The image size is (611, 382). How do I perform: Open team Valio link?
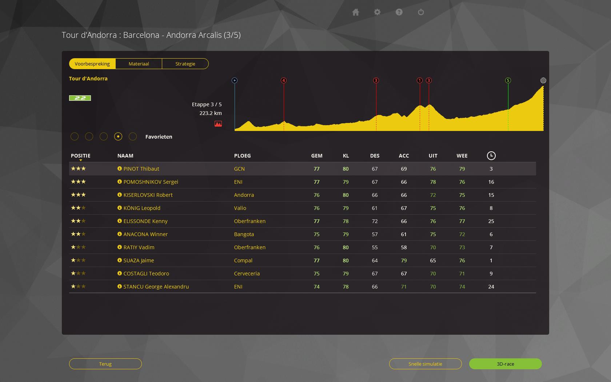[x=240, y=208]
